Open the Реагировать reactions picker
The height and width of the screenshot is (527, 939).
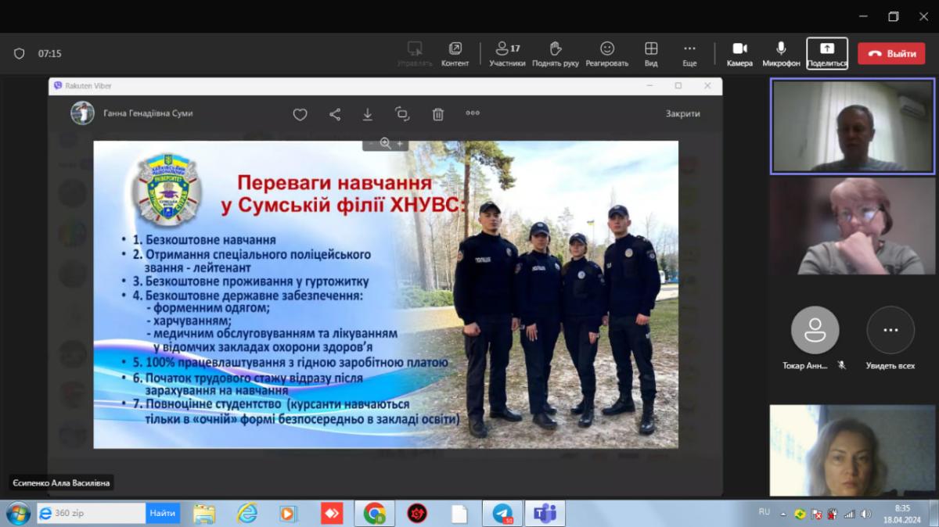[x=606, y=53]
